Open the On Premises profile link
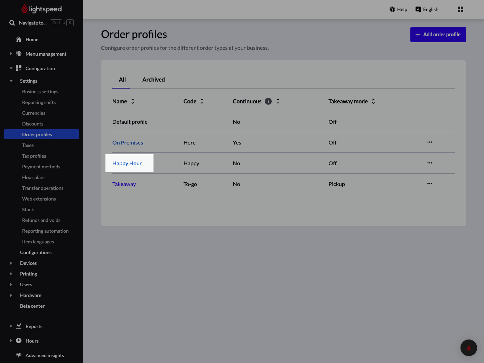The image size is (484, 363). pyautogui.click(x=128, y=142)
